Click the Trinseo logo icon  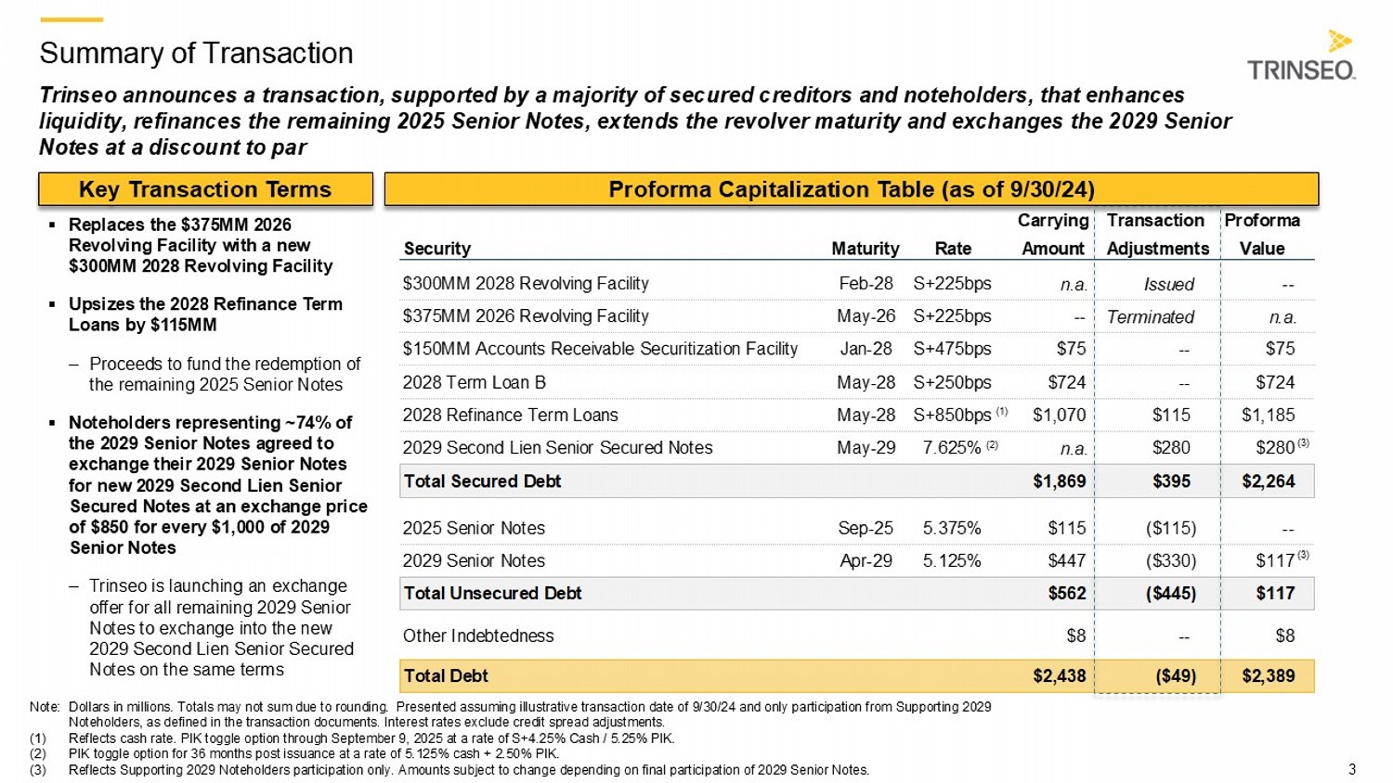pos(1339,41)
